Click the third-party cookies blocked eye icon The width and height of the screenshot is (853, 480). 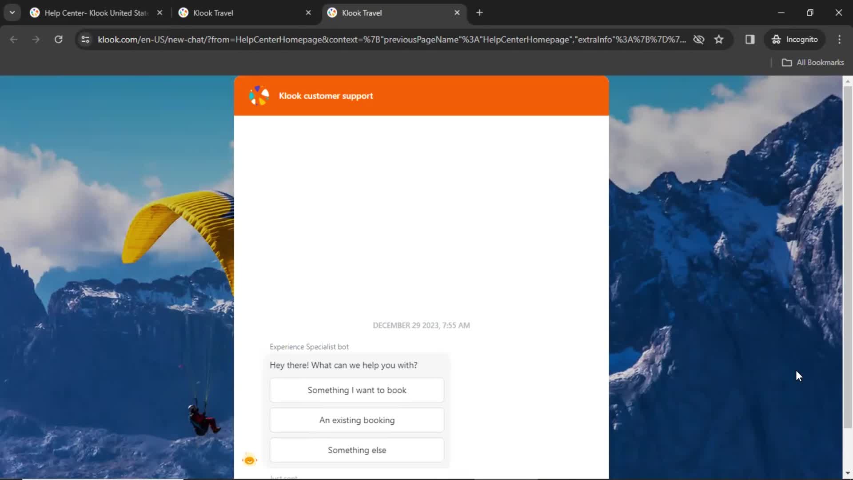[699, 40]
